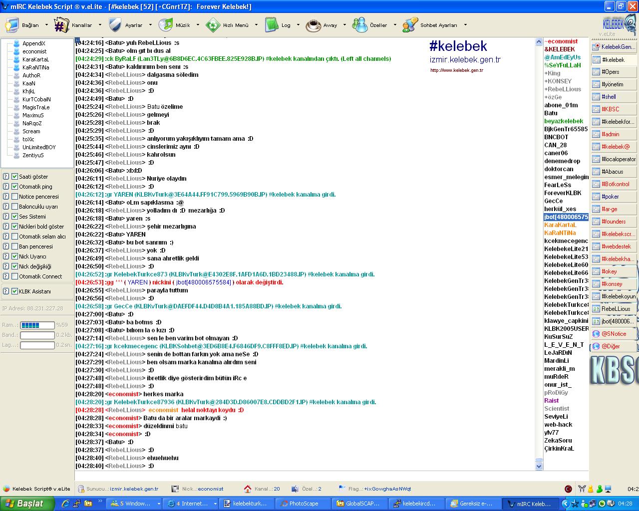Viewport: 639px width, 511px height.
Task: Click the Away coffee cup icon
Action: 314,25
